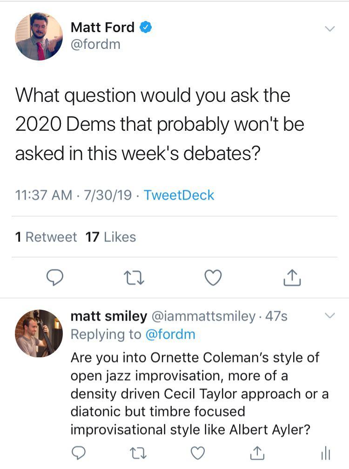
Task: View matt smiley's profile avatar
Action: tap(39, 333)
